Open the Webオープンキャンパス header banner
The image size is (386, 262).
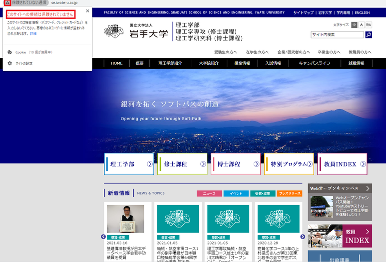(340, 188)
